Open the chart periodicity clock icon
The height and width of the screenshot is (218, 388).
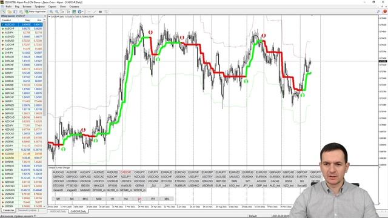pyautogui.click(x=79, y=12)
